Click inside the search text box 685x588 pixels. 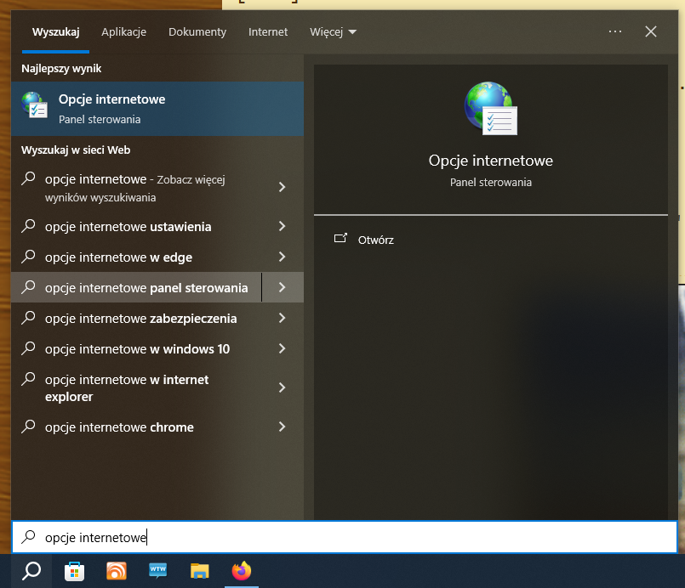345,537
